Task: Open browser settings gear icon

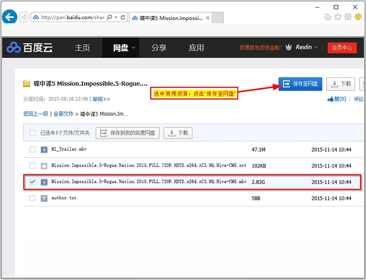Action: [348, 17]
